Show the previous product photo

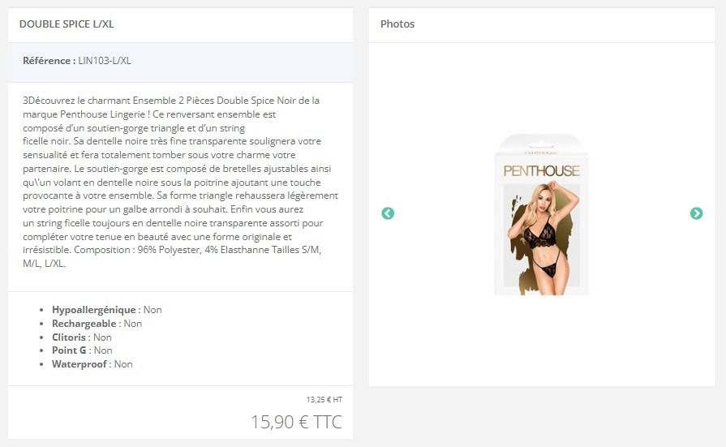388,213
